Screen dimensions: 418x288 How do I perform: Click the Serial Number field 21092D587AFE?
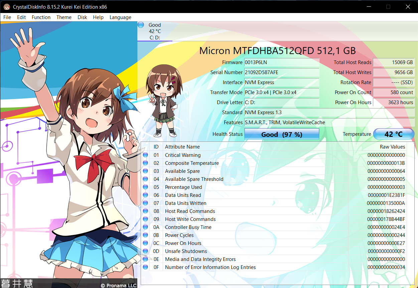click(282, 72)
